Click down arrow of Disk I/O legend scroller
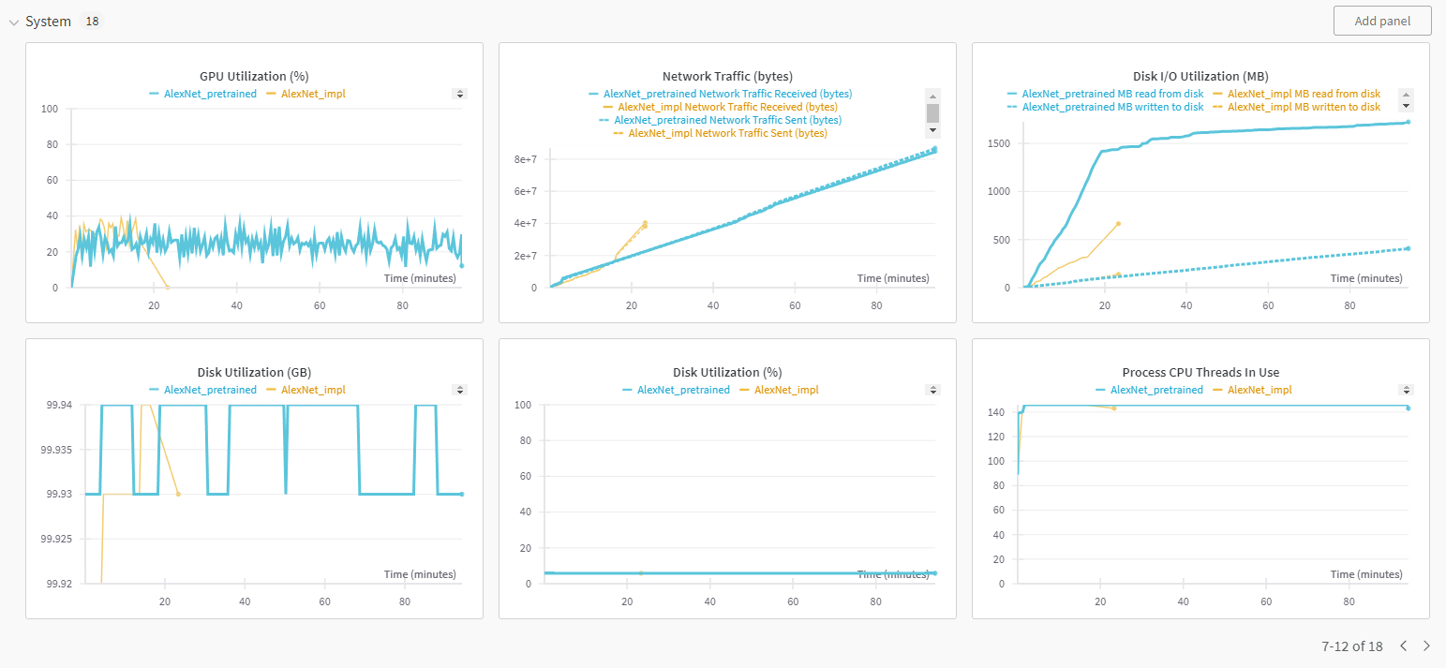 coord(1406,106)
